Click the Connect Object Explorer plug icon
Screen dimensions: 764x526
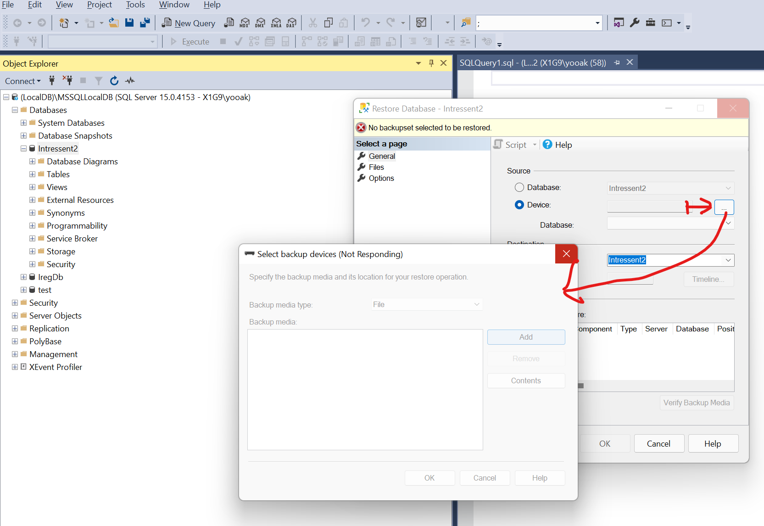(x=52, y=81)
